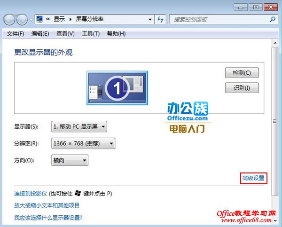Viewport: 282px width, 227px height.
Task: Open the 帮助(H) menu
Action: point(116,34)
